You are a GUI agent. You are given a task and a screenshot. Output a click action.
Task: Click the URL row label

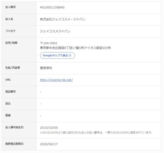click(x=8, y=80)
